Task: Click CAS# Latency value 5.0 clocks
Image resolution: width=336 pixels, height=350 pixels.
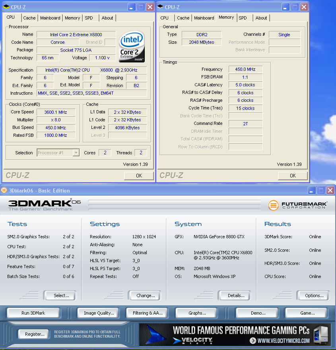Action: (245, 85)
